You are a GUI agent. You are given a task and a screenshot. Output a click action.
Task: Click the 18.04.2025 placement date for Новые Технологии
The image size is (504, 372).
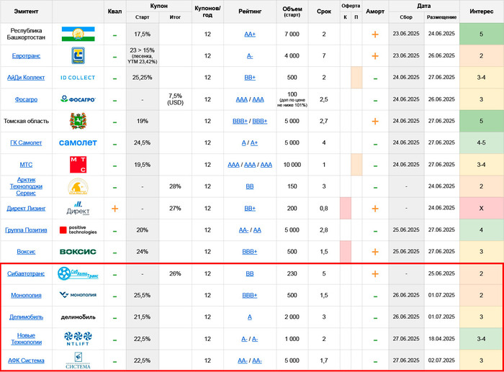click(441, 339)
